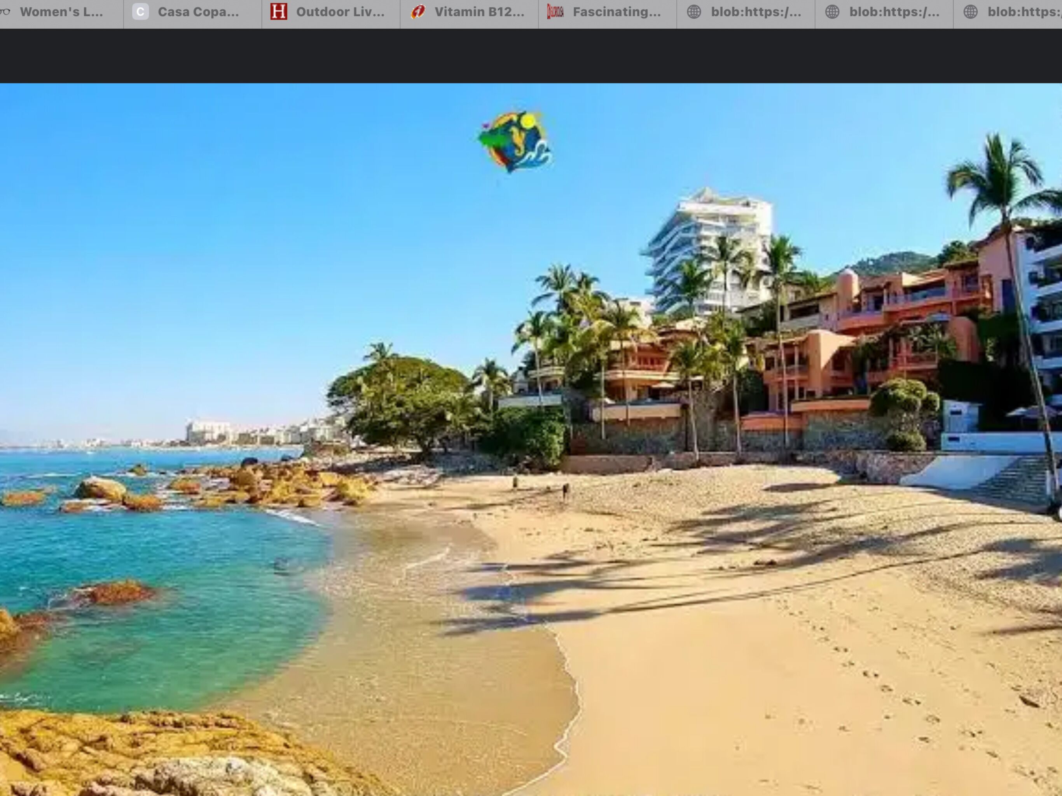Image resolution: width=1062 pixels, height=796 pixels.
Task: Open the first blob:https tab
Action: click(x=756, y=12)
